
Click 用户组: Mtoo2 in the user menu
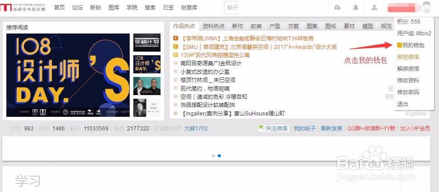point(414,33)
